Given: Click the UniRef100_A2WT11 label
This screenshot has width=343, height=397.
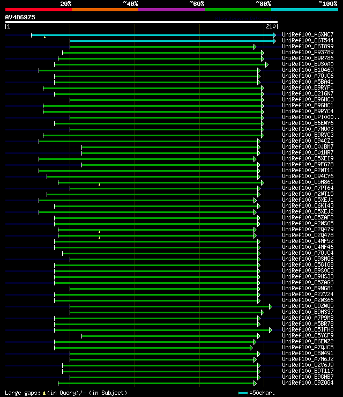Looking at the screenshot, I should click(308, 170).
